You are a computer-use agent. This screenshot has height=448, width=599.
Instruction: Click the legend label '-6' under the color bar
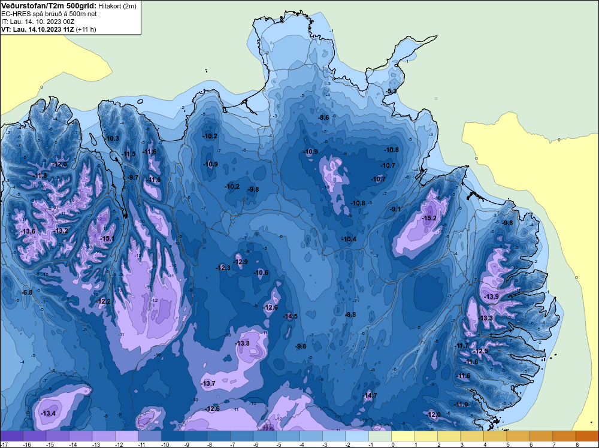point(256,445)
